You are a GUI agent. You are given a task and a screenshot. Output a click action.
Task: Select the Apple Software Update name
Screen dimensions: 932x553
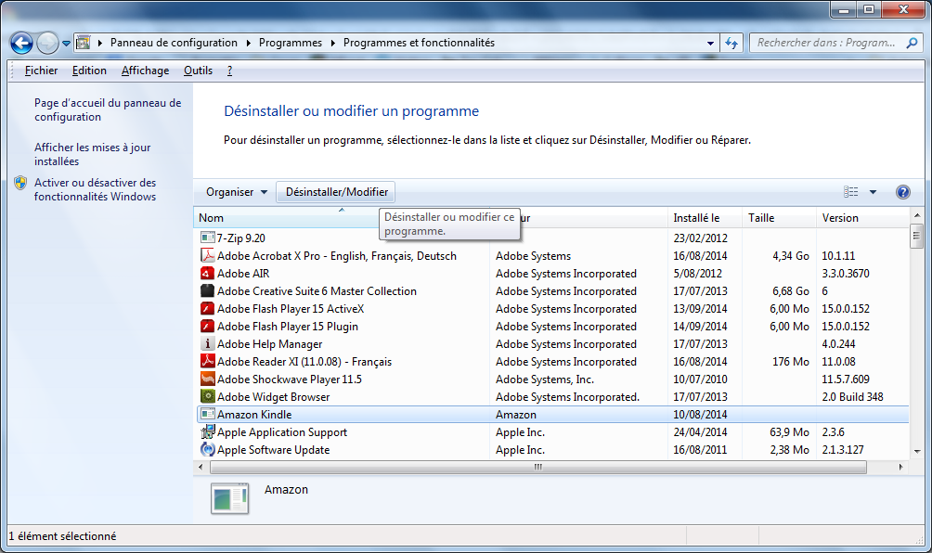point(274,450)
